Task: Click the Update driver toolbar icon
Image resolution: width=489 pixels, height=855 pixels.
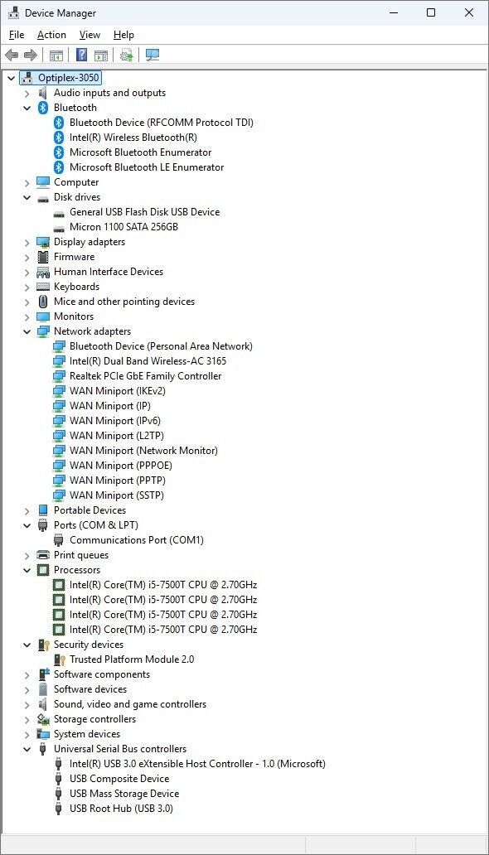Action: pos(127,55)
